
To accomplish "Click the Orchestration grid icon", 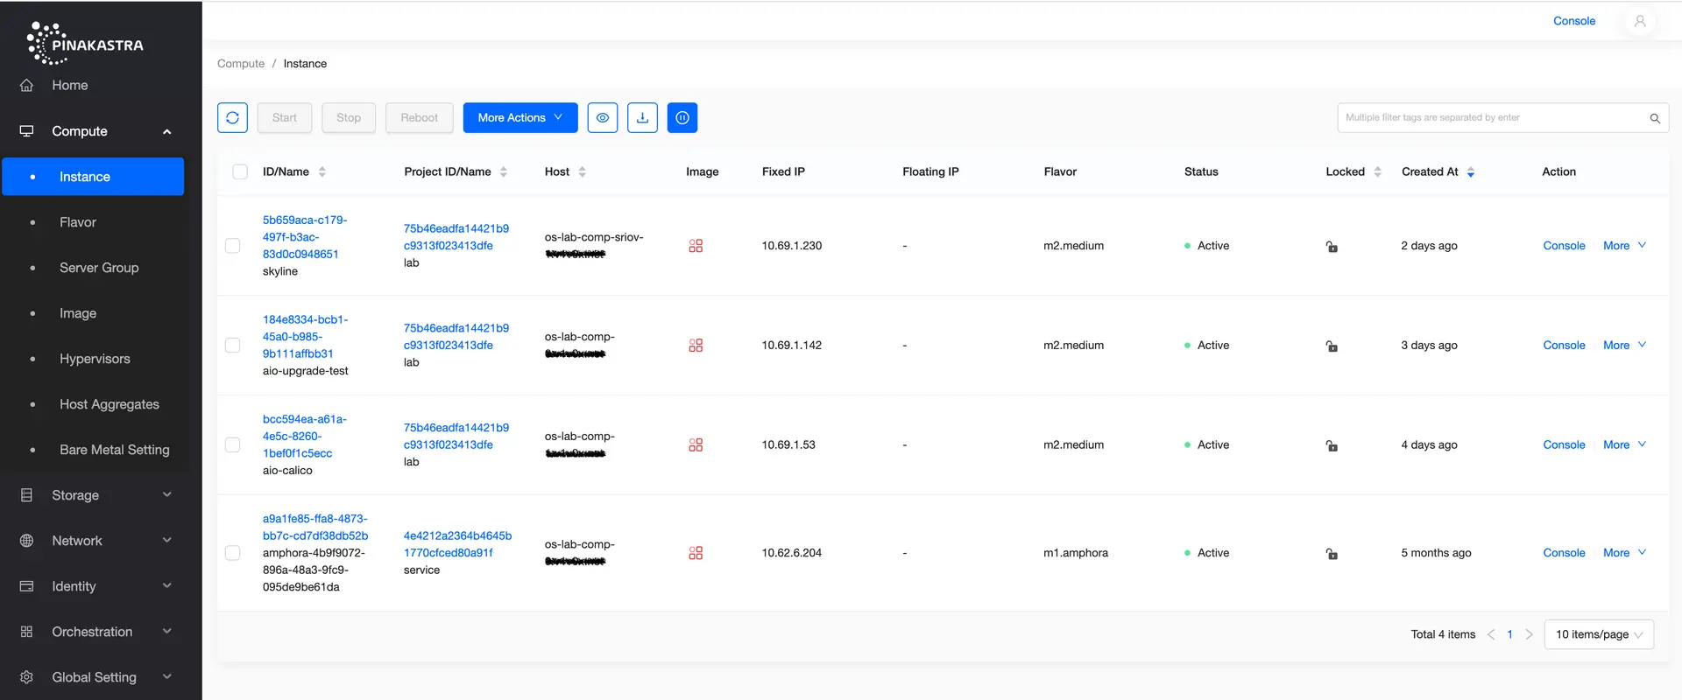I will tap(27, 632).
